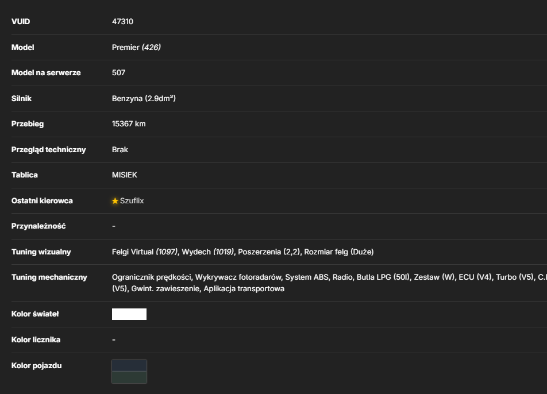Click the Ostatni kierowca label
Image resolution: width=547 pixels, height=394 pixels.
tap(42, 201)
